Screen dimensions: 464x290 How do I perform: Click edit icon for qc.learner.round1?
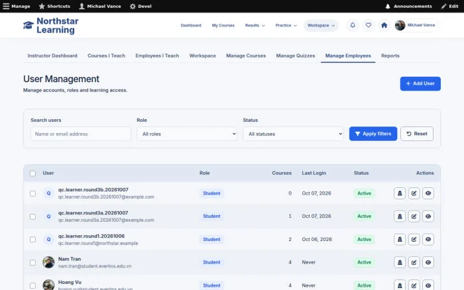[414, 240]
